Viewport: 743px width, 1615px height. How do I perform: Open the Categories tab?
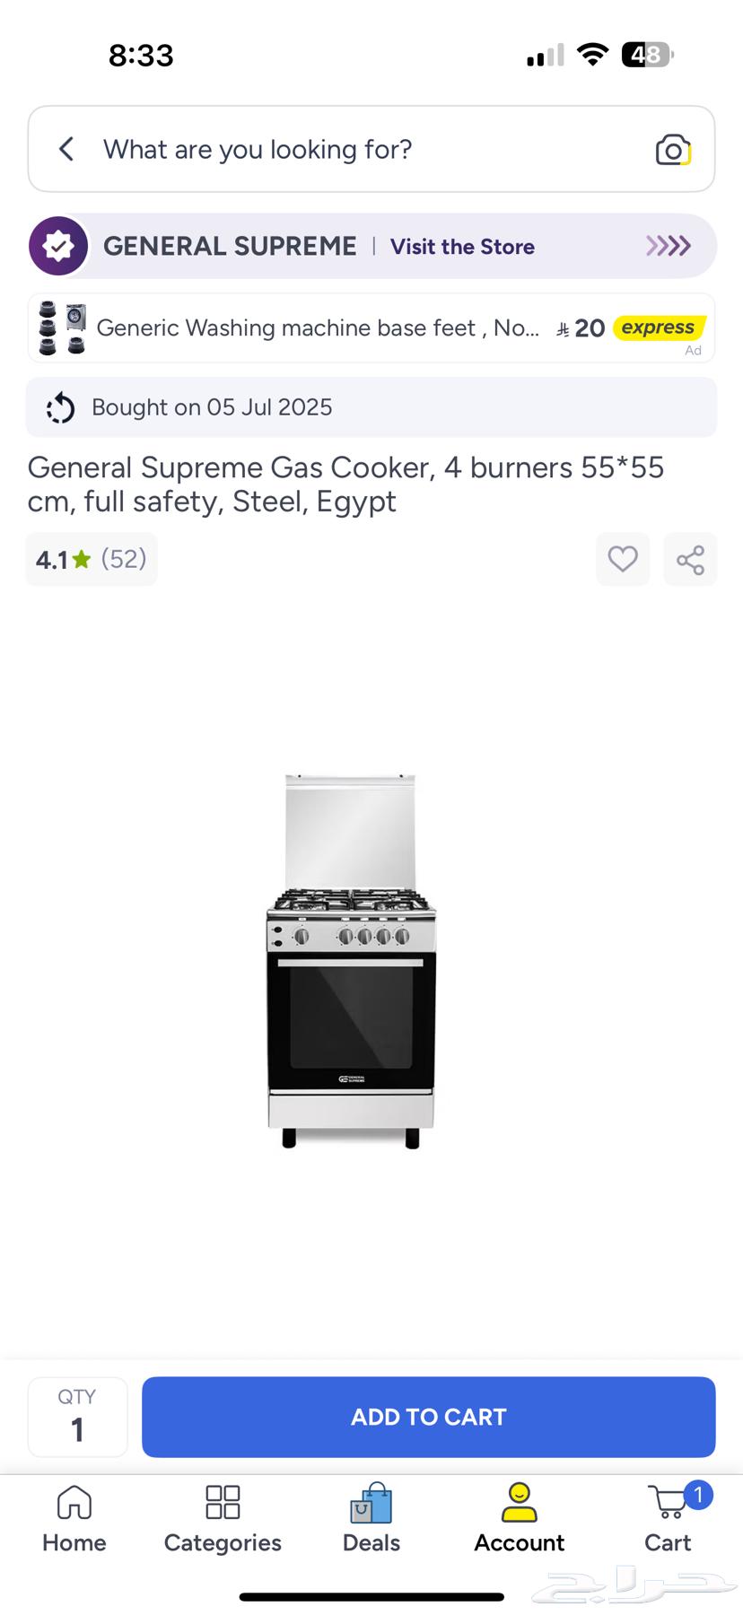pyautogui.click(x=223, y=1518)
